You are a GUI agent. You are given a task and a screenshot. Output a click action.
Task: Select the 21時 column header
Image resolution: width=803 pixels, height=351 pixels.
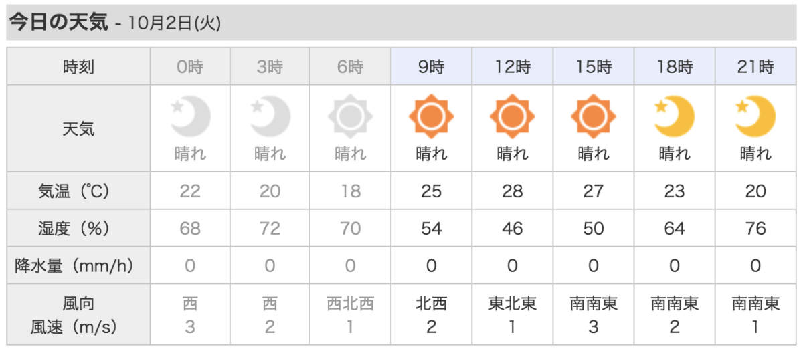pyautogui.click(x=755, y=67)
